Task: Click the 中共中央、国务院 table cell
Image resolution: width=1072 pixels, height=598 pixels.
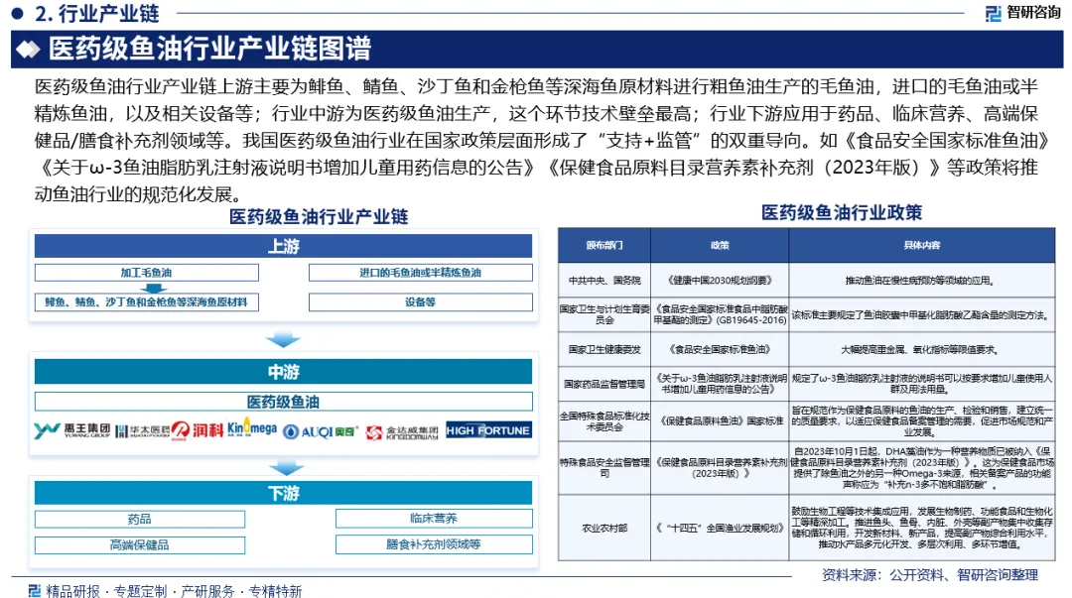Action: pos(604,281)
